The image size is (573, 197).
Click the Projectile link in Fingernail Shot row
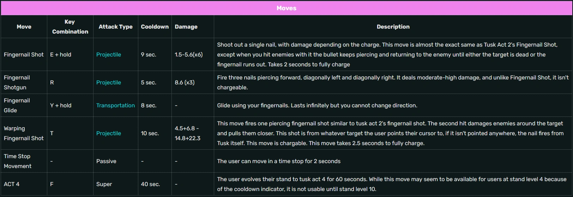click(109, 55)
